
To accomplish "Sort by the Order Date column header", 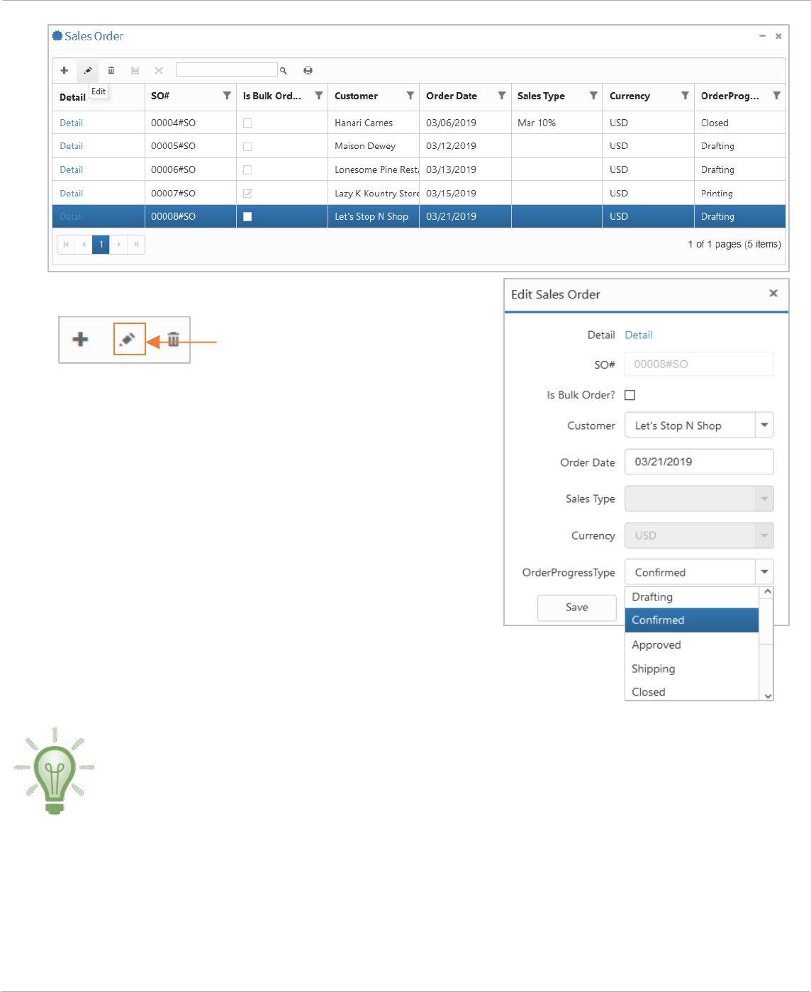I will (452, 96).
